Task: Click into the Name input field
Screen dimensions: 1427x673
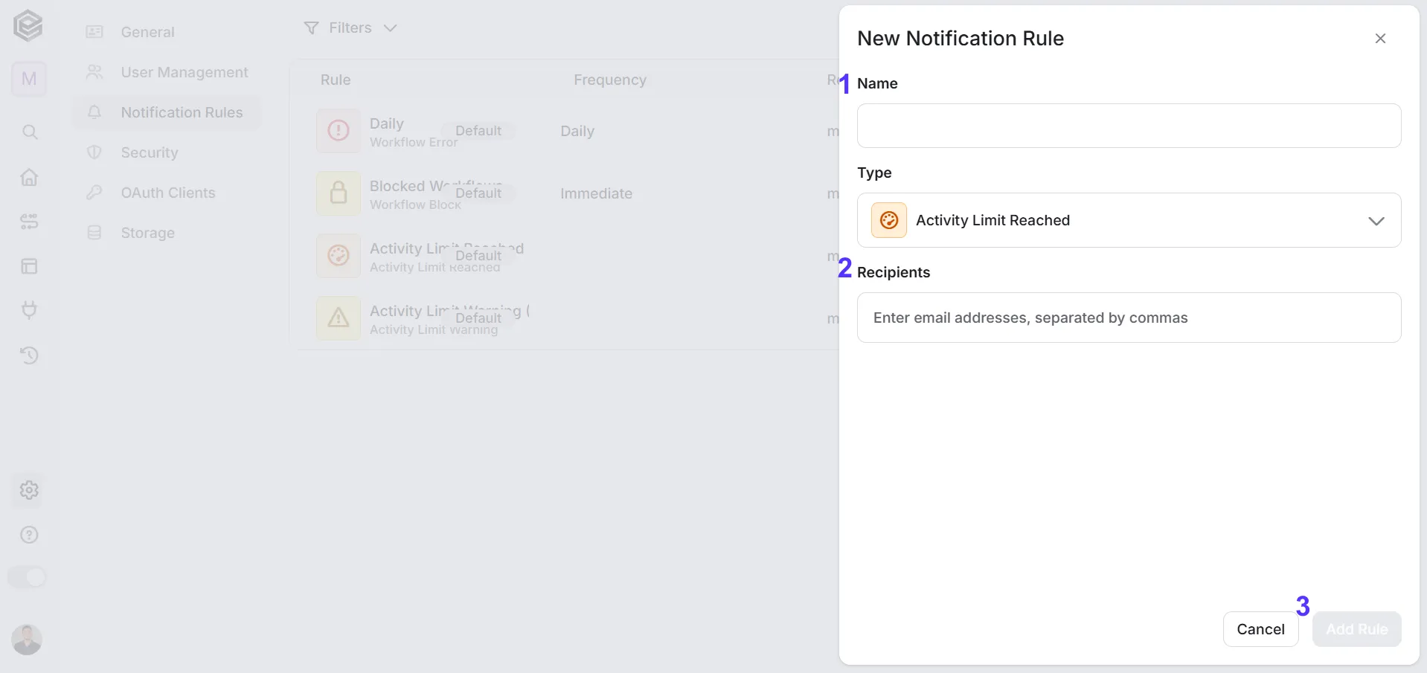Action: pos(1129,126)
